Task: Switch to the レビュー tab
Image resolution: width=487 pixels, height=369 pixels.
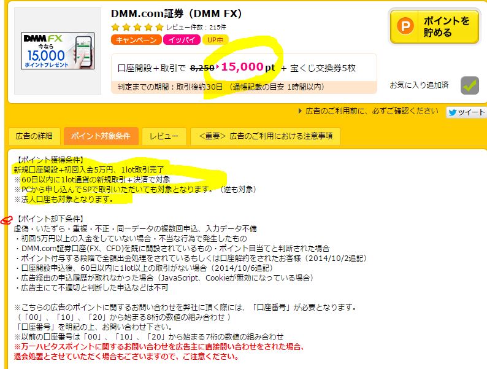Action: [x=164, y=136]
